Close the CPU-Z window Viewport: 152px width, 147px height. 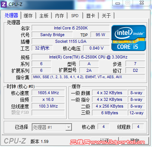pyautogui.click(x=142, y=3)
